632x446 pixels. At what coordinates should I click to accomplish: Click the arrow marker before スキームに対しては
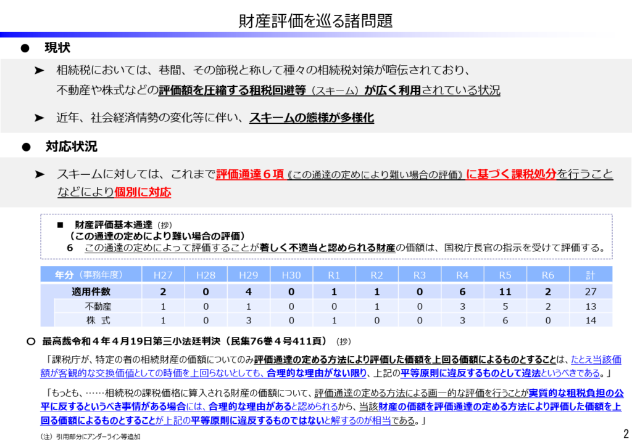click(x=39, y=175)
